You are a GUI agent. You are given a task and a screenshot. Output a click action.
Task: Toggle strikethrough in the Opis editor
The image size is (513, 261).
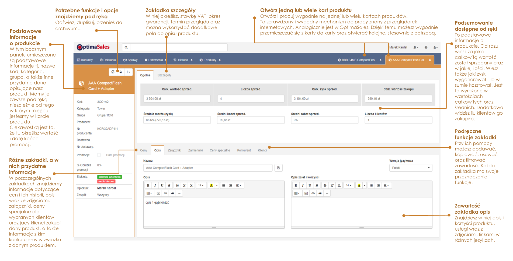[177, 185]
